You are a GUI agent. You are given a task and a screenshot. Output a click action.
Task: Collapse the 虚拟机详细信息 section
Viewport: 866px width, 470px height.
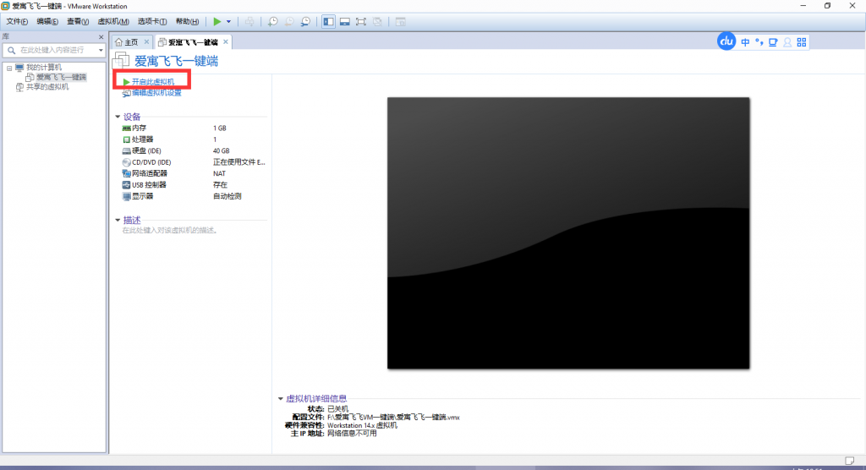pos(281,398)
